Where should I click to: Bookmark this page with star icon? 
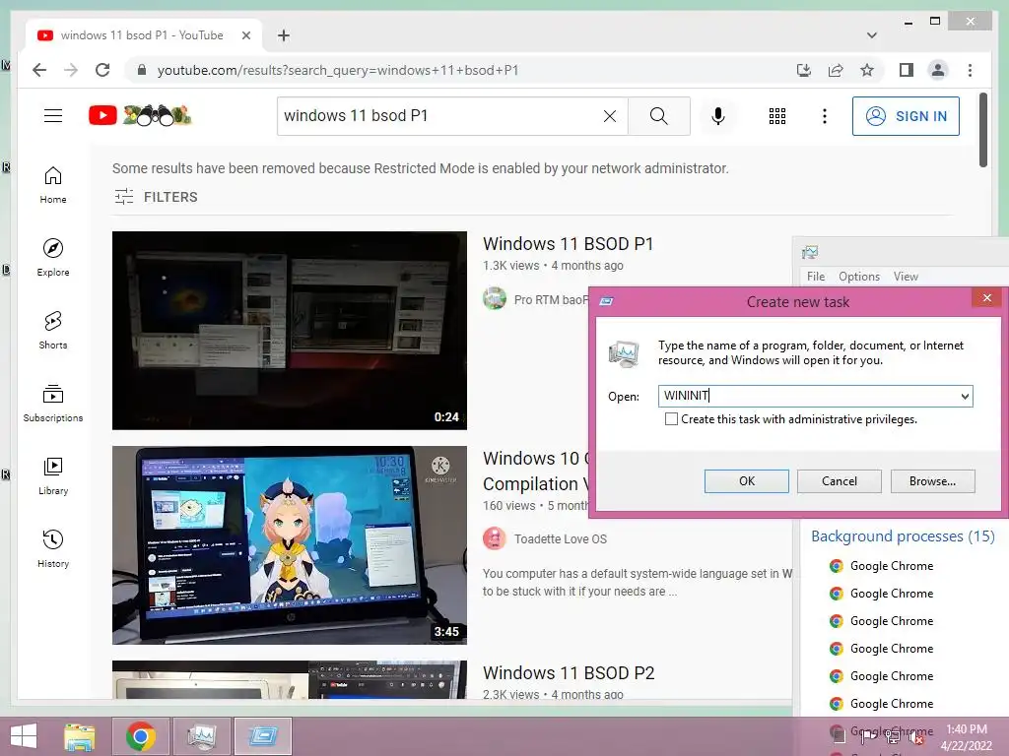(x=867, y=70)
